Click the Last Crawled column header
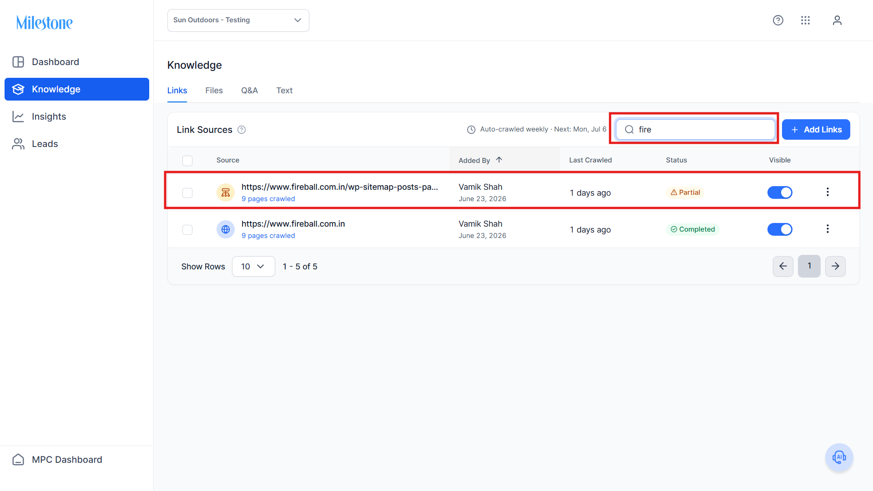 pyautogui.click(x=590, y=160)
